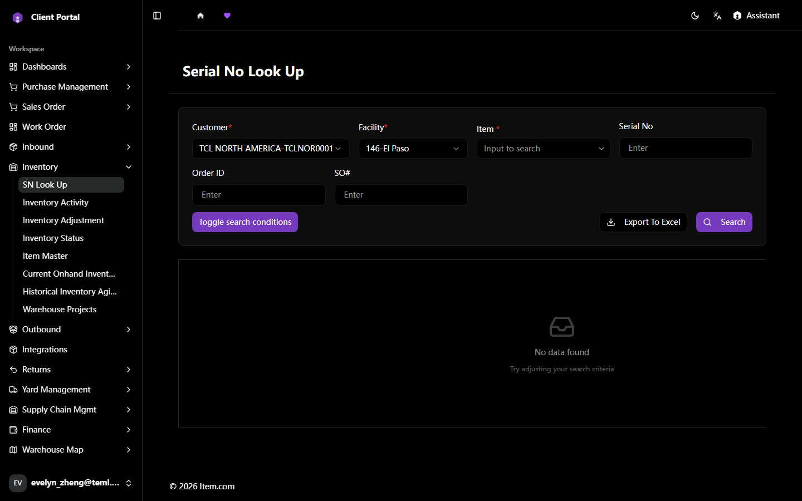Expand the Sales Order submenu arrow

pos(129,107)
